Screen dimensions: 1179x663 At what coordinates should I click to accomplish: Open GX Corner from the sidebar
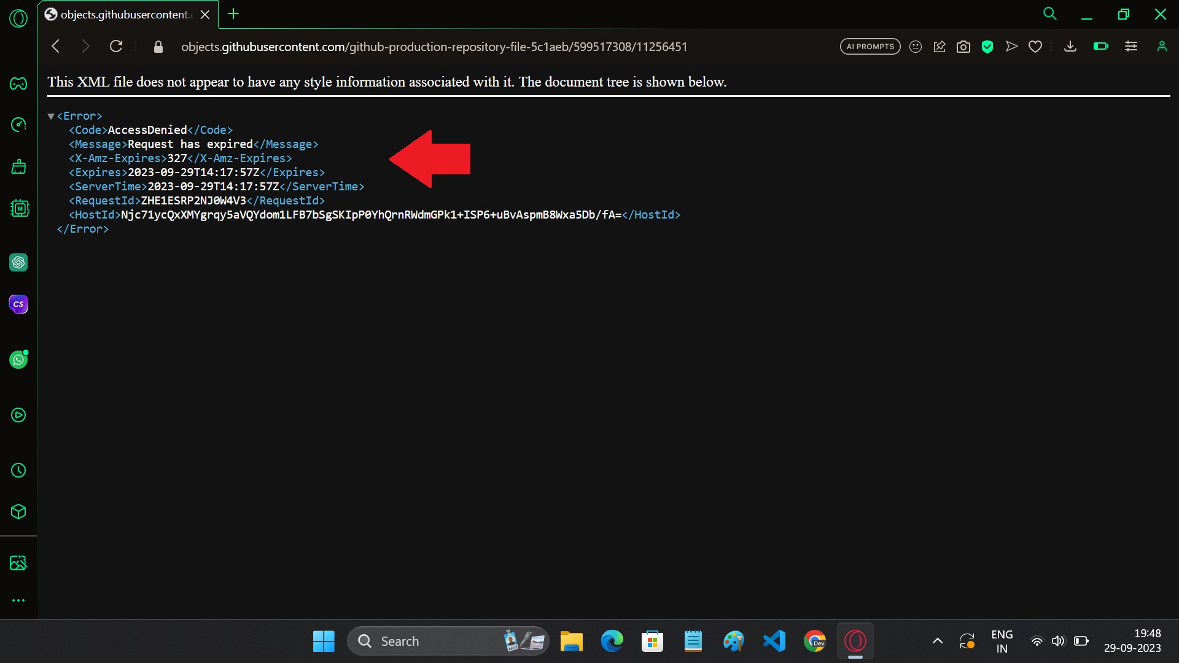18,84
